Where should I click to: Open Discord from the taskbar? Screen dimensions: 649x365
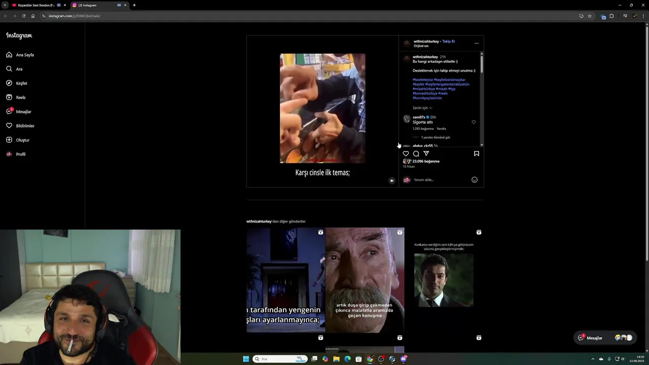tap(403, 359)
